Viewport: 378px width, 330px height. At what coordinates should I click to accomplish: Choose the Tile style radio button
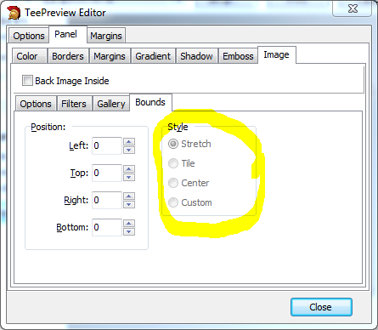pos(173,163)
